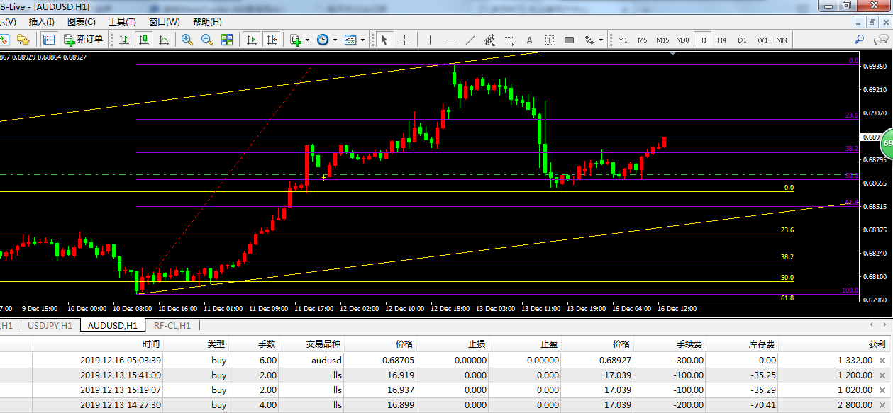Tile chart windows with grid icon
This screenshot has width=893, height=413.
tap(227, 40)
